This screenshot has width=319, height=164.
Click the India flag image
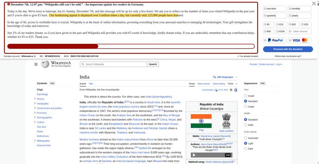pos(201,121)
